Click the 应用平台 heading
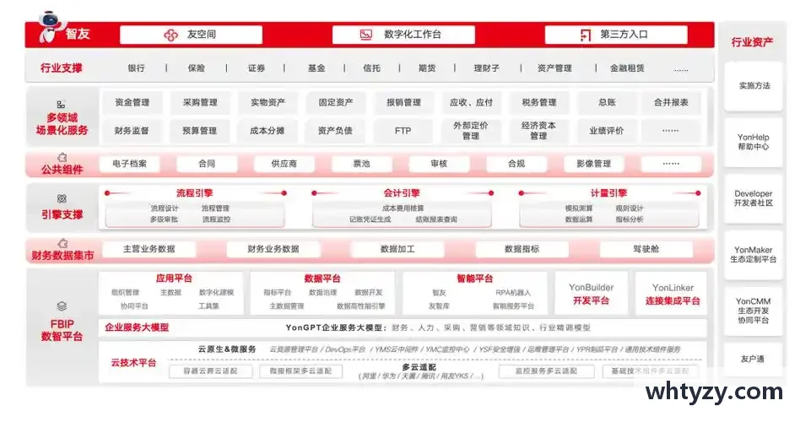 174,279
